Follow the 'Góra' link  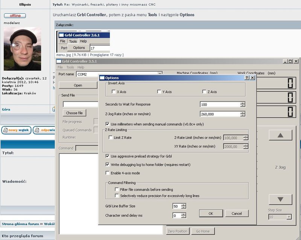click(x=6, y=109)
